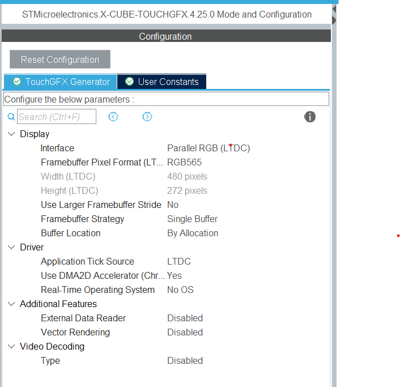
Task: Click the Reset Configuration button
Action: coord(60,59)
